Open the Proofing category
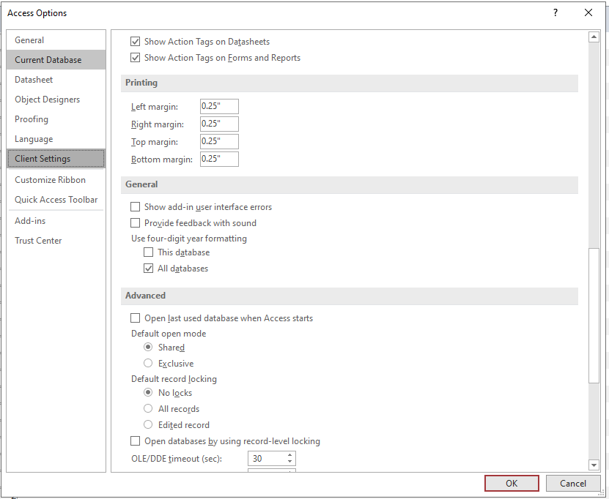This screenshot has width=609, height=499. [56, 119]
